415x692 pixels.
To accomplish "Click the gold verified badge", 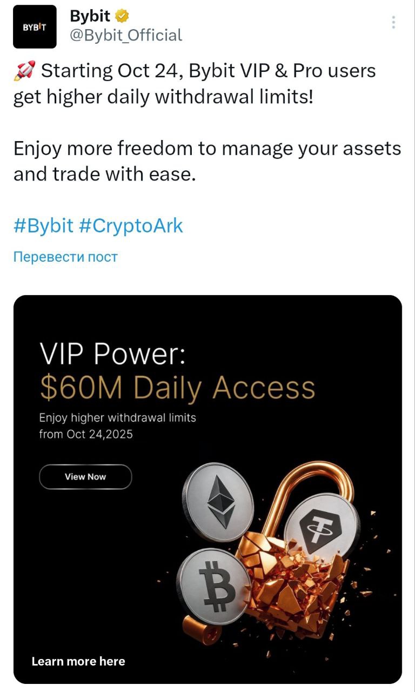I will (x=123, y=17).
